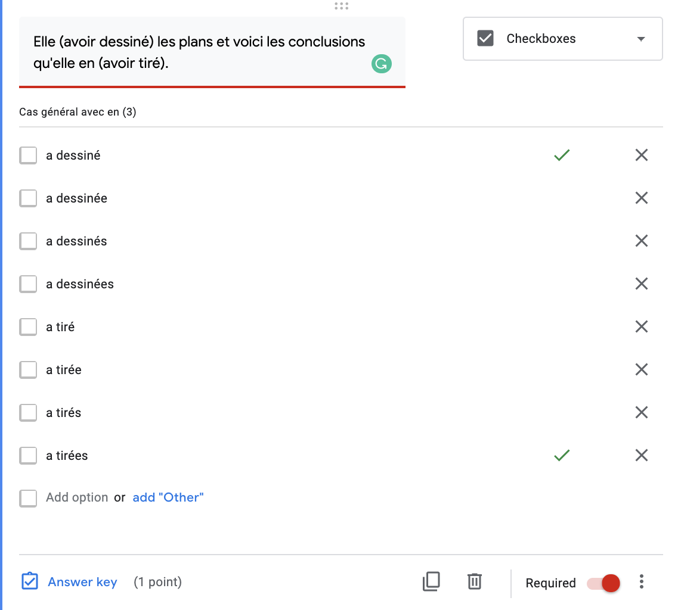
Task: Click the Grammarly icon in question field
Action: click(382, 63)
